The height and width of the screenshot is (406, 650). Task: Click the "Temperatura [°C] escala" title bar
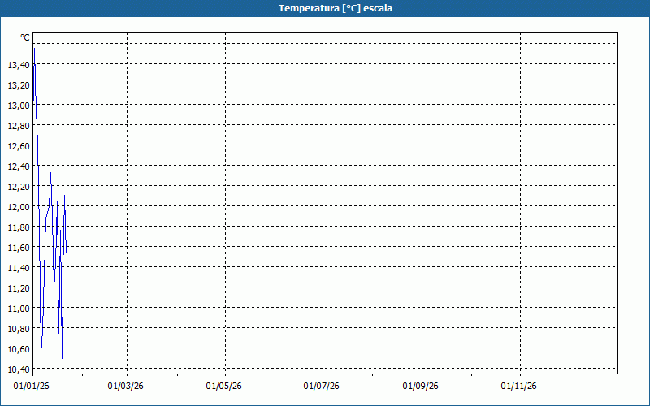pos(325,8)
